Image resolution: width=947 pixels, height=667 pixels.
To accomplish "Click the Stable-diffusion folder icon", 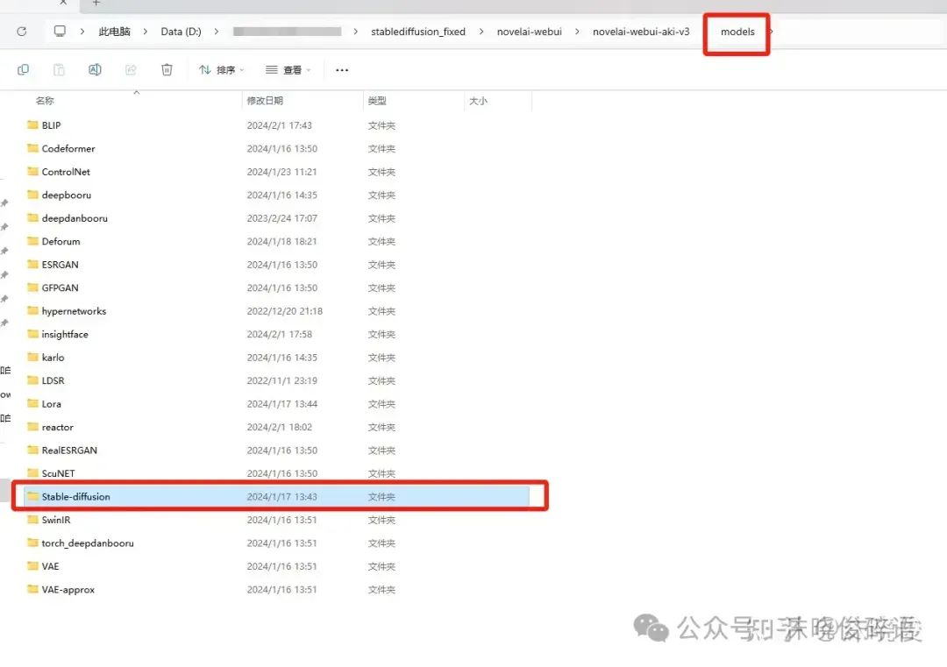I will [32, 496].
